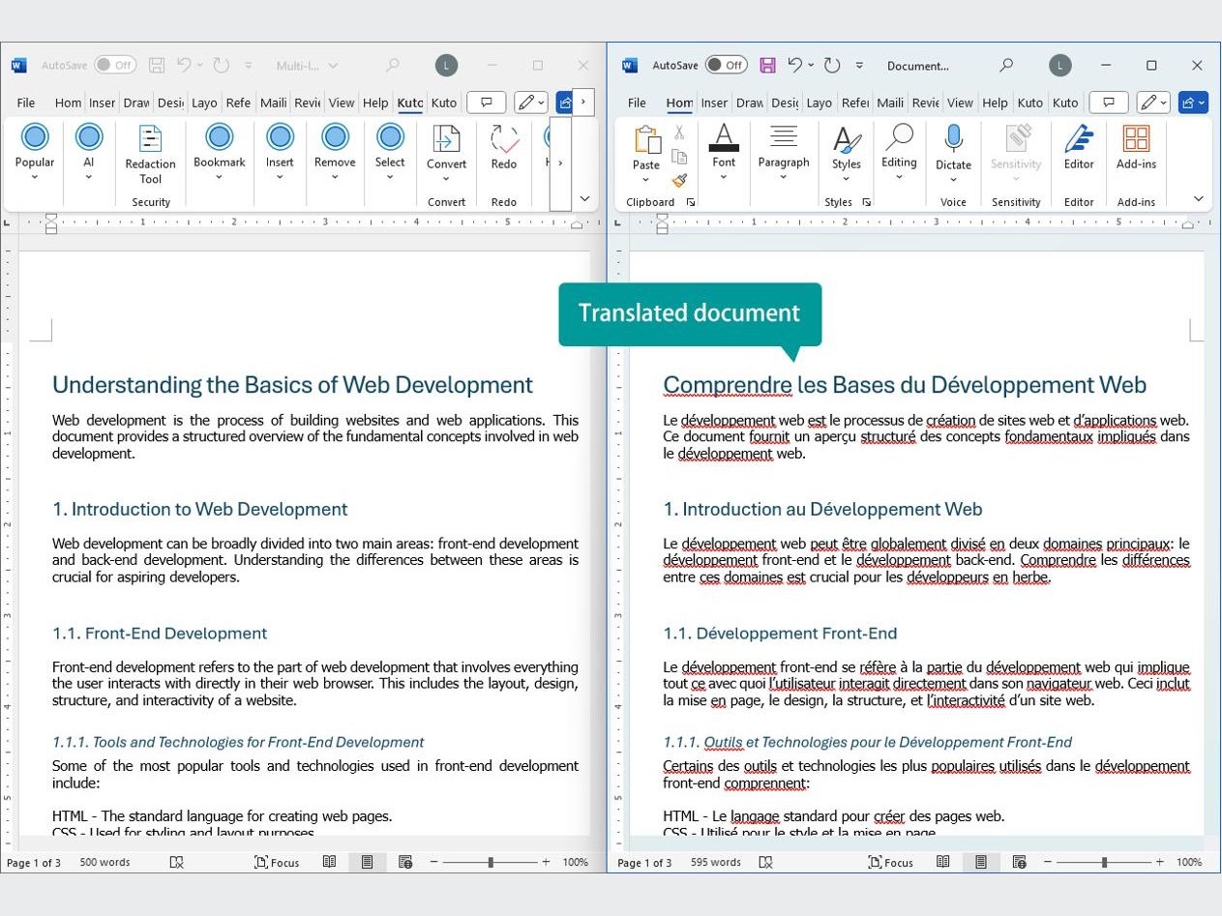Expand the Kutools Popular dropdown
Image resolution: width=1222 pixels, height=916 pixels.
click(x=35, y=177)
